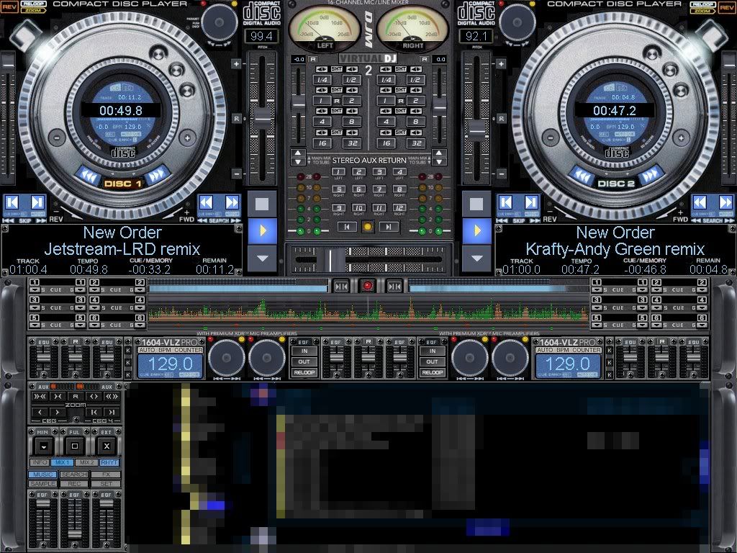Adjust the left deck pitch fader
Viewport: 737px width, 553px height.
click(x=262, y=117)
